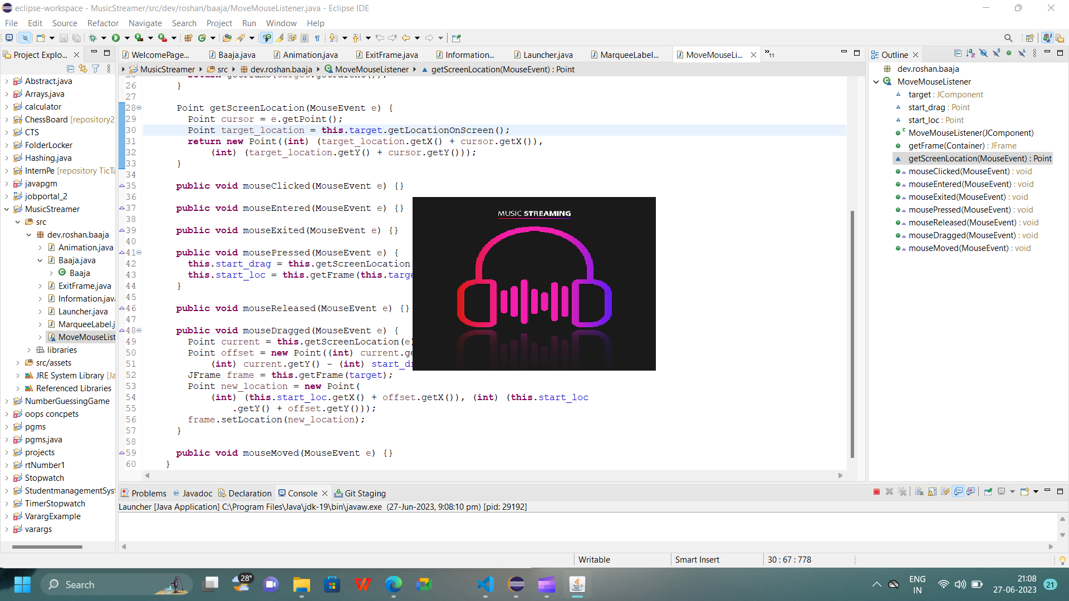The image size is (1069, 601).
Task: Open File Explorer from taskbar
Action: pyautogui.click(x=302, y=584)
